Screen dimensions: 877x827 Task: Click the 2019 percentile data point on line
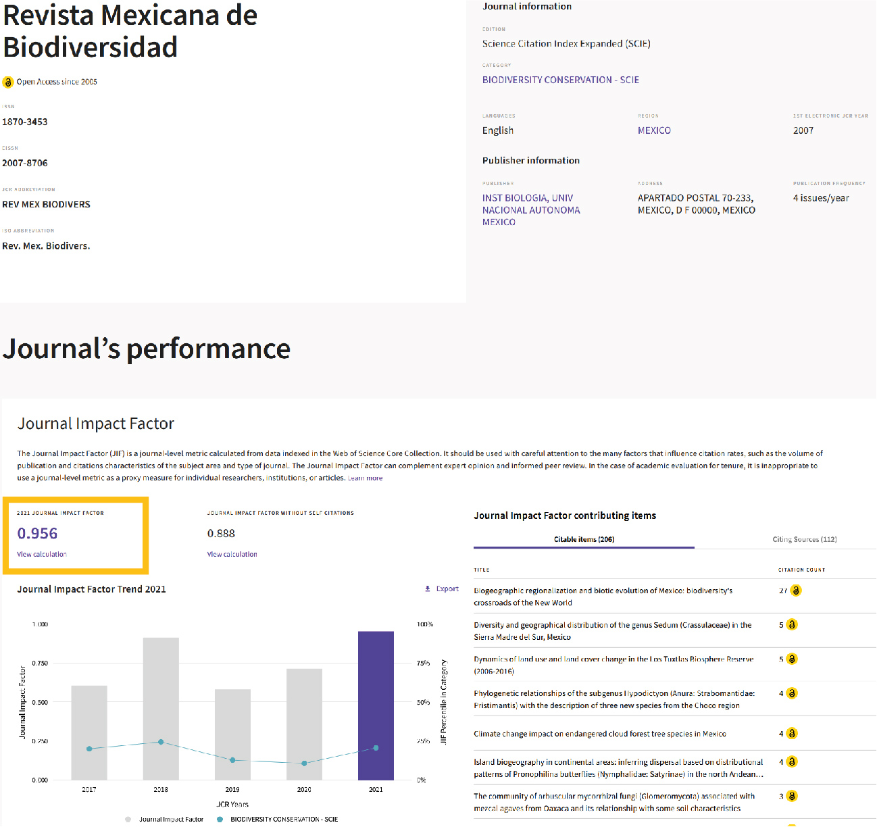click(232, 760)
